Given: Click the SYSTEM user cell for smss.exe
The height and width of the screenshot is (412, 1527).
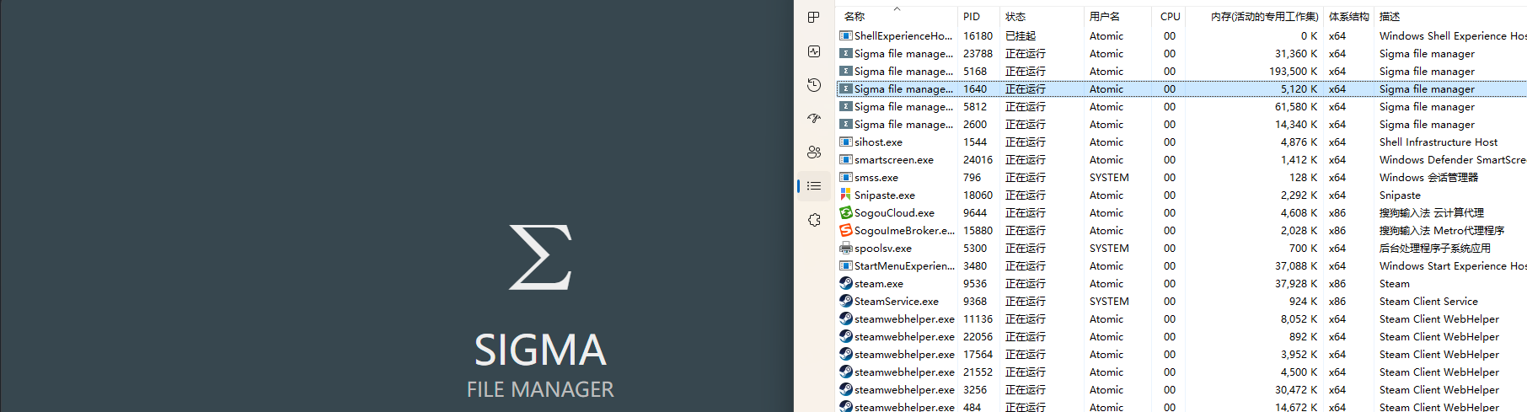Looking at the screenshot, I should coord(1109,177).
